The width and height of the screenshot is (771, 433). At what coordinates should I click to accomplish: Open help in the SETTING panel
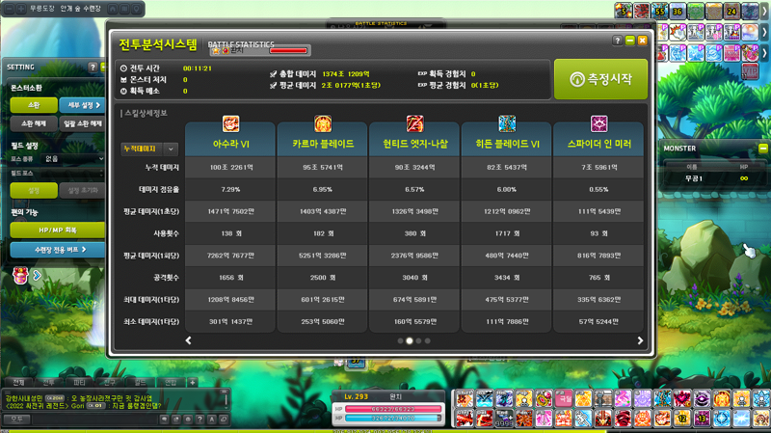tap(93, 68)
